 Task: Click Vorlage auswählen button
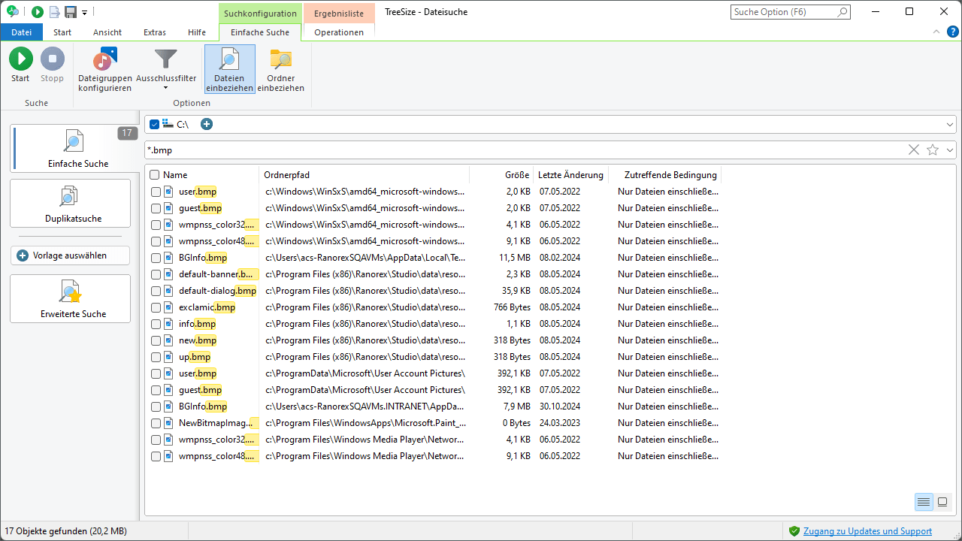(x=70, y=255)
